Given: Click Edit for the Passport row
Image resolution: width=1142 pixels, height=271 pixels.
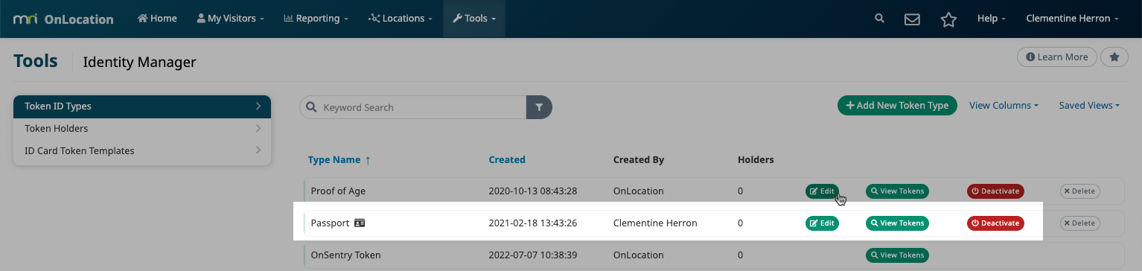Looking at the screenshot, I should (x=822, y=223).
